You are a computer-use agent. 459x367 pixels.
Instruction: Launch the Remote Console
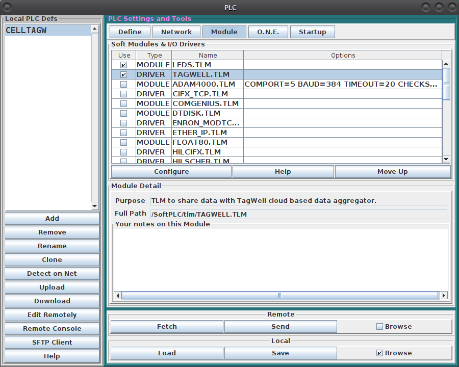pyautogui.click(x=52, y=329)
